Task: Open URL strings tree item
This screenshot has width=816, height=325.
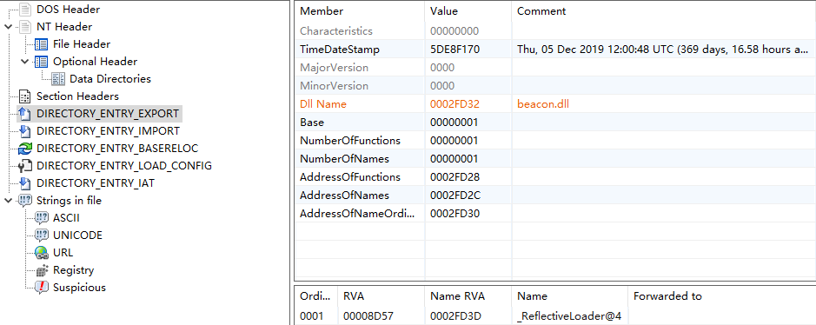Action: (x=63, y=253)
